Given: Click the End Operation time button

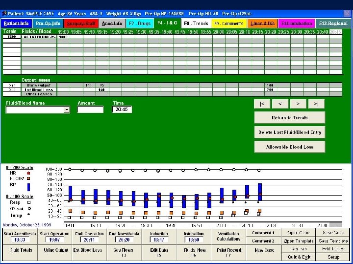Looking at the screenshot, I should coord(89,237).
